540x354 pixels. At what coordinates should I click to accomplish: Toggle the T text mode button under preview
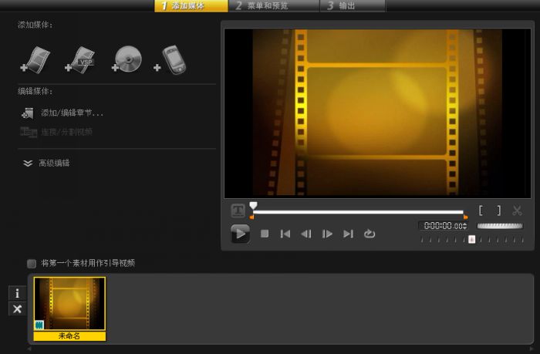238,211
